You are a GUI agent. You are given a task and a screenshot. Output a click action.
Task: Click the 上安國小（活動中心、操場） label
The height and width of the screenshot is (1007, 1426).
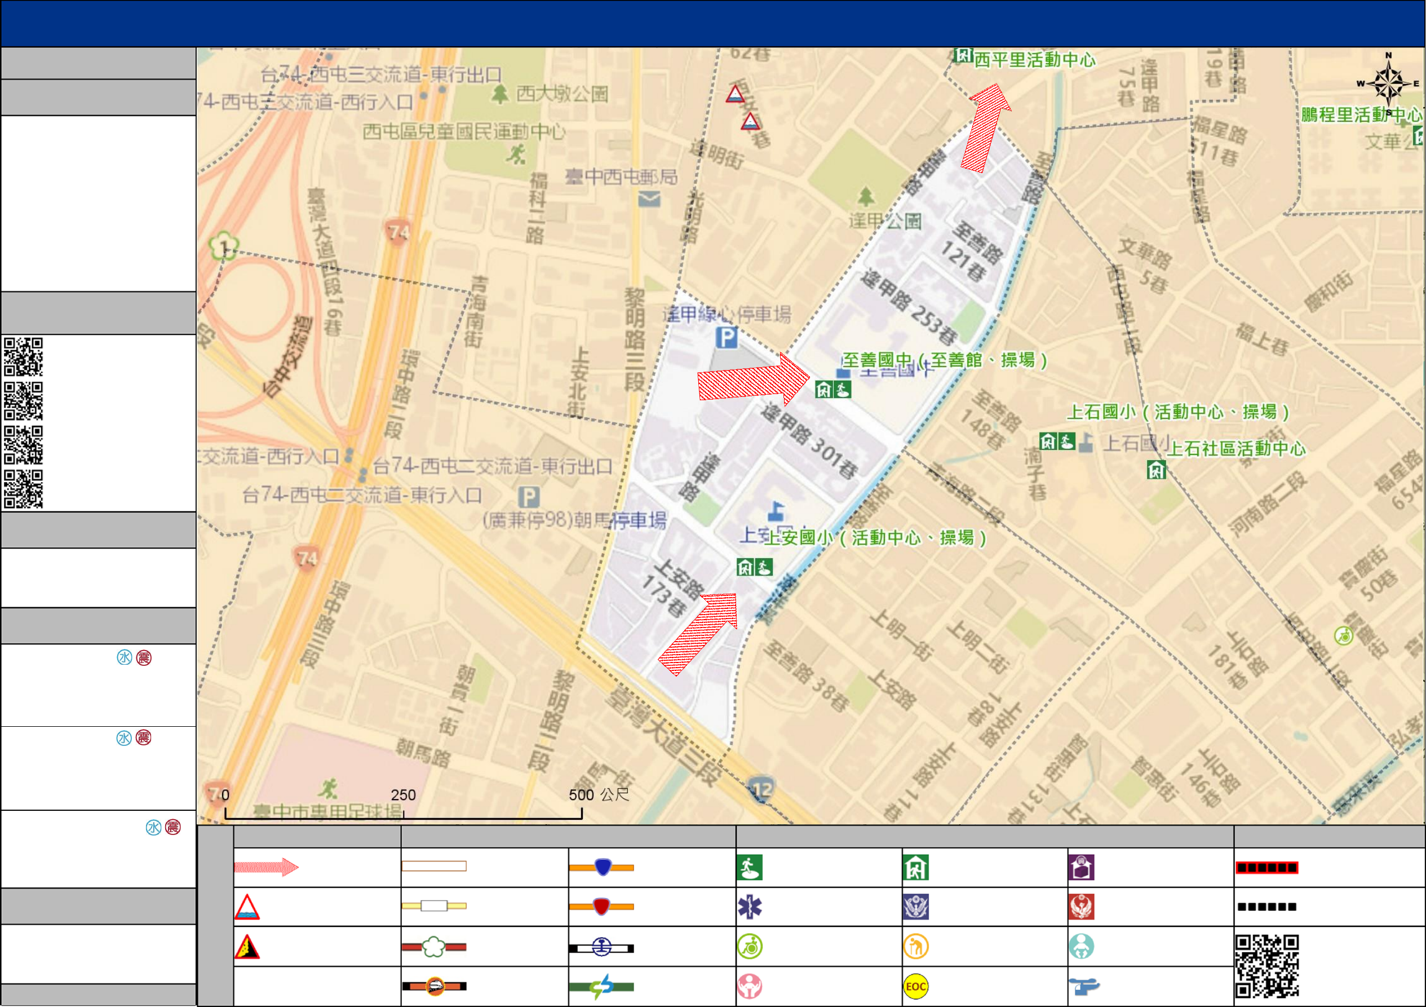875,537
